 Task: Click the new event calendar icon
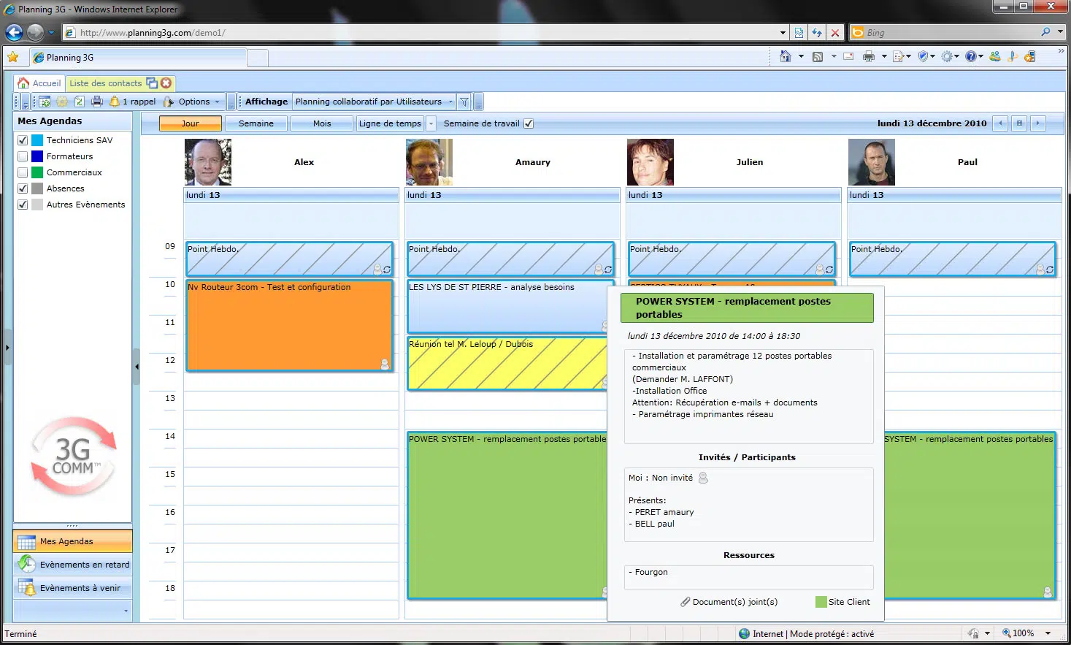45,102
